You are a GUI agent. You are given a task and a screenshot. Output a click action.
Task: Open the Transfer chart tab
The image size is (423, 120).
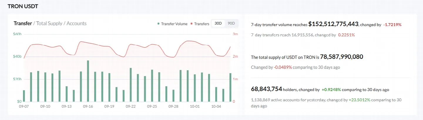click(23, 23)
